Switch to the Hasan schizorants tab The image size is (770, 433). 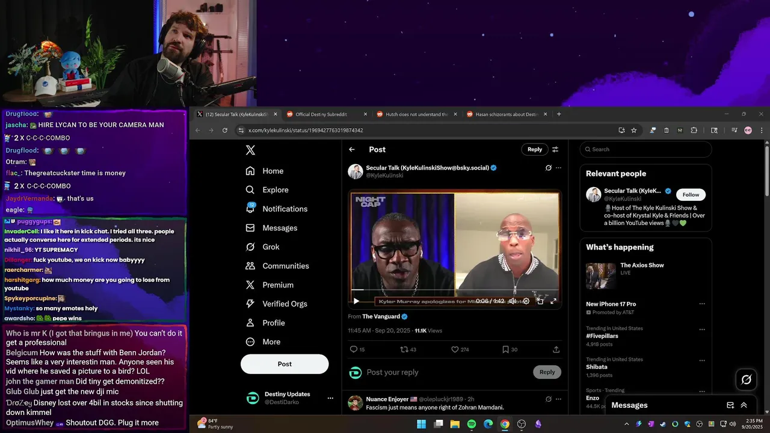[x=507, y=114]
